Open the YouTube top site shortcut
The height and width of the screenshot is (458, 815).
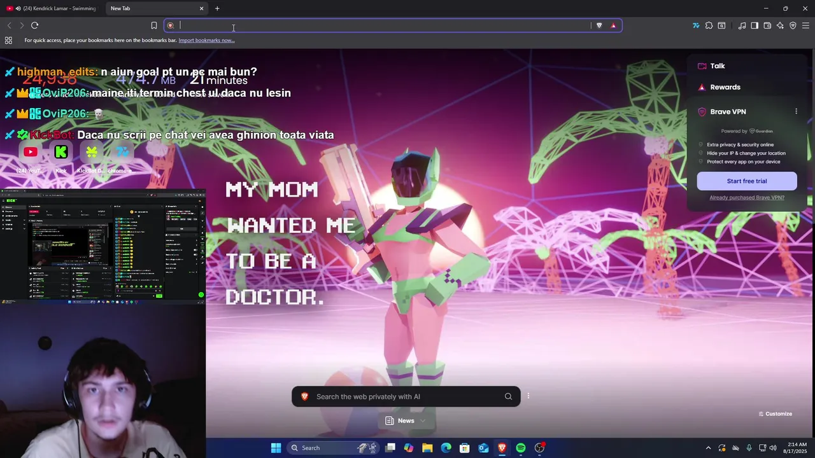click(30, 152)
